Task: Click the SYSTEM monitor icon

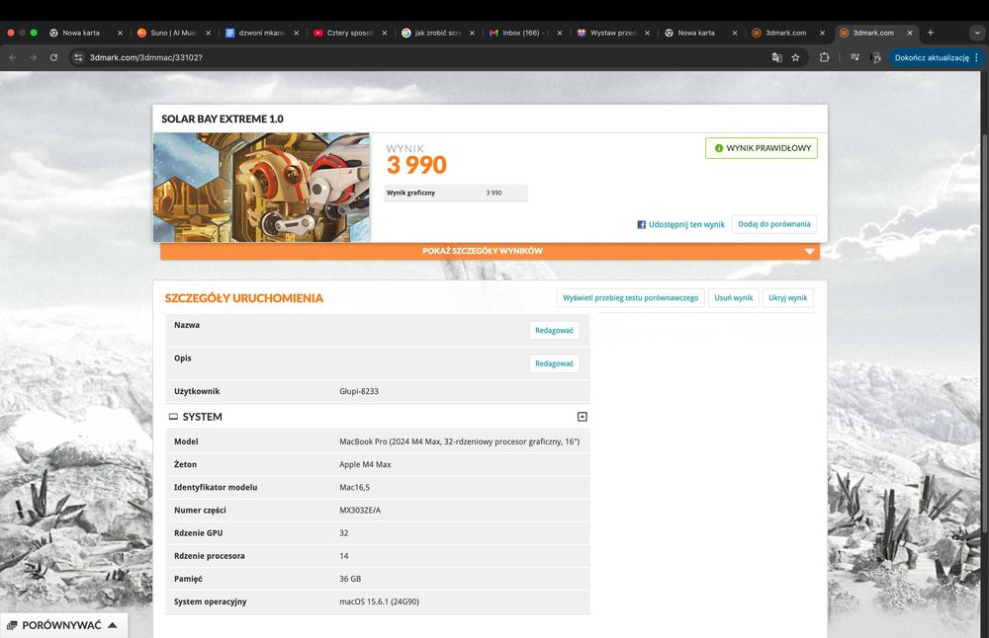Action: coord(173,417)
